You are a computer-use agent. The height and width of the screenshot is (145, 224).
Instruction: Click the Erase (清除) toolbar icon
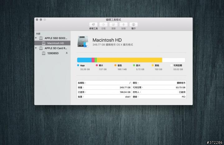click(x=113, y=25)
